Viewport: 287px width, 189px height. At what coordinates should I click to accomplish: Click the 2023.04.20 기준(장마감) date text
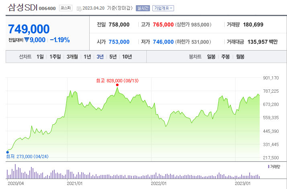(107, 8)
